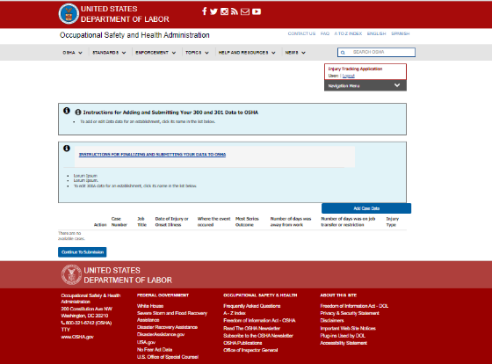Open the YouTube icon in header

pos(257,11)
